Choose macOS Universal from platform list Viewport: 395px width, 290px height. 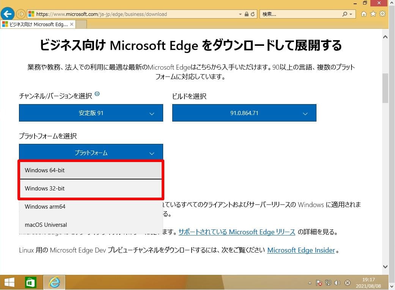91,225
